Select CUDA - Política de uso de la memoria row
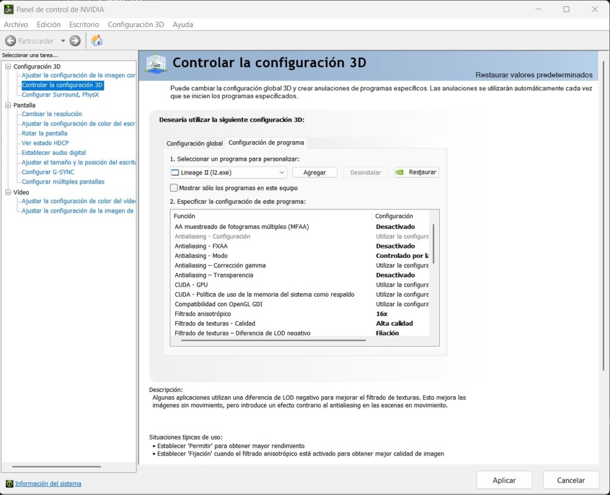 (x=301, y=295)
